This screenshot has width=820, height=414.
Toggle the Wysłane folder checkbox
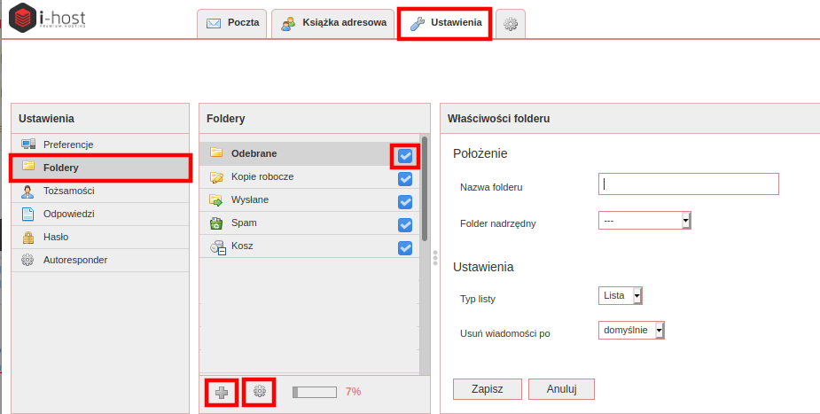coord(405,202)
